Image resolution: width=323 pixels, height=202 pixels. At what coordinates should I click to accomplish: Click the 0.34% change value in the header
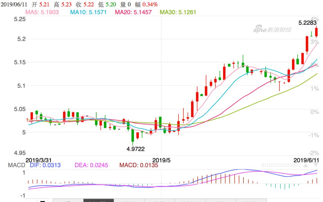click(x=150, y=4)
